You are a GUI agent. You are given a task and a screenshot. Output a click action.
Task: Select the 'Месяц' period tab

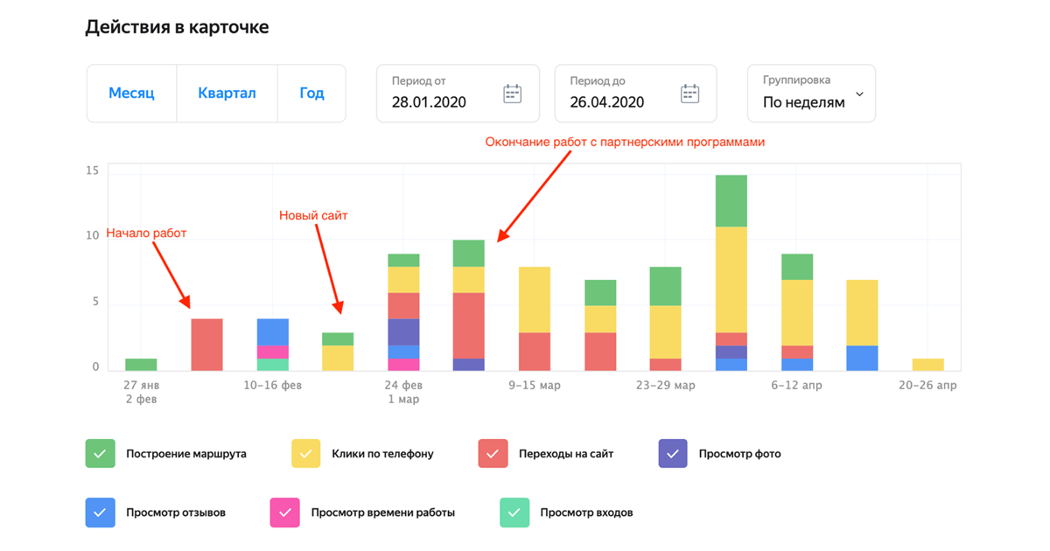131,94
